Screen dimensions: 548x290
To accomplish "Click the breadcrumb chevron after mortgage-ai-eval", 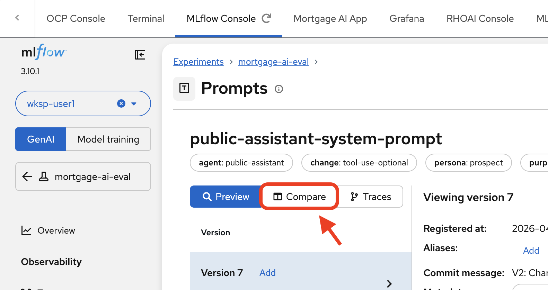I will pos(316,62).
